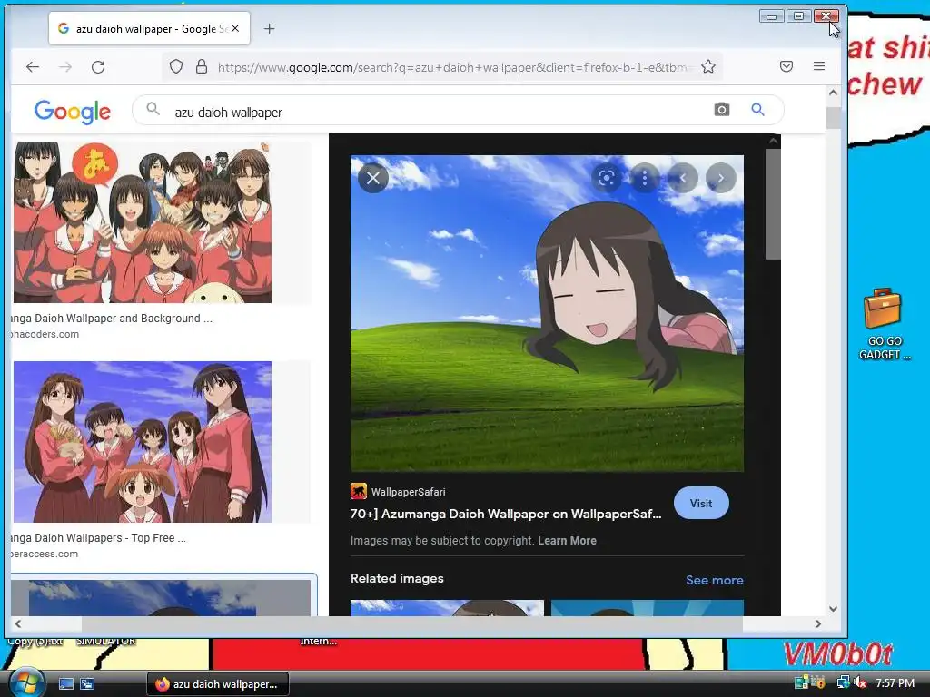Click the muted volume tray icon
Screen dimensions: 930x697
click(859, 682)
